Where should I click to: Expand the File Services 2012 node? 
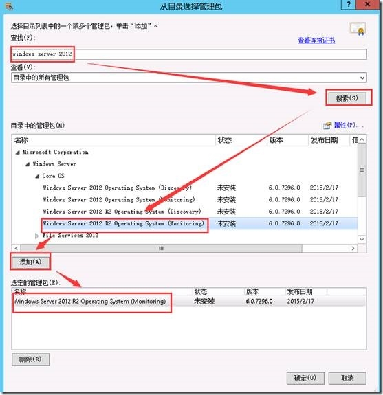point(37,236)
